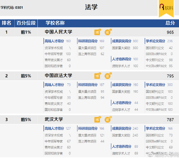179x158 pixels.
Task: Click 前5% in 武汉大学 row
Action: 26,120
